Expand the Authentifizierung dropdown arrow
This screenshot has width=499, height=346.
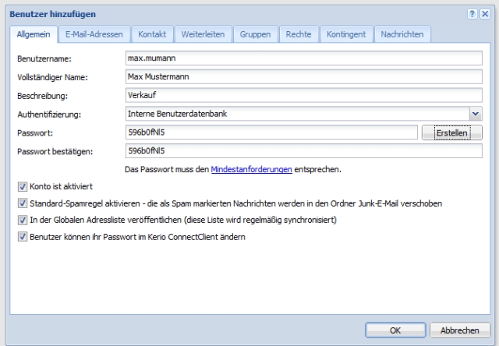[x=476, y=115]
